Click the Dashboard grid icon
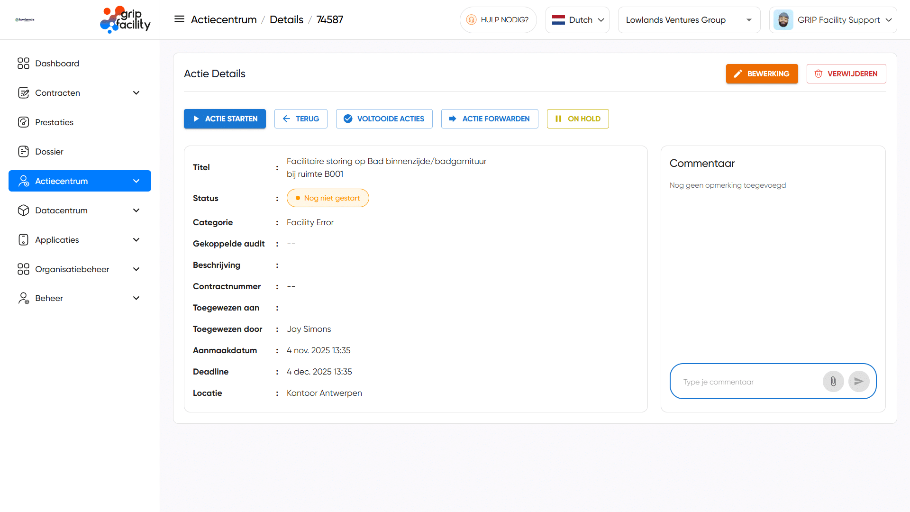Viewport: 910px width, 512px height. point(23,64)
